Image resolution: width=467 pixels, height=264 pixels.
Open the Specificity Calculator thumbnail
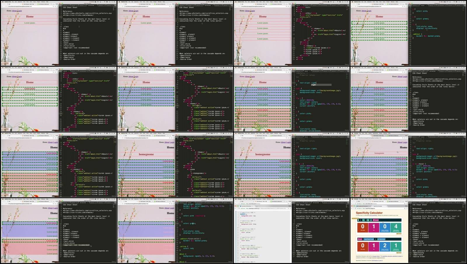[408, 231]
